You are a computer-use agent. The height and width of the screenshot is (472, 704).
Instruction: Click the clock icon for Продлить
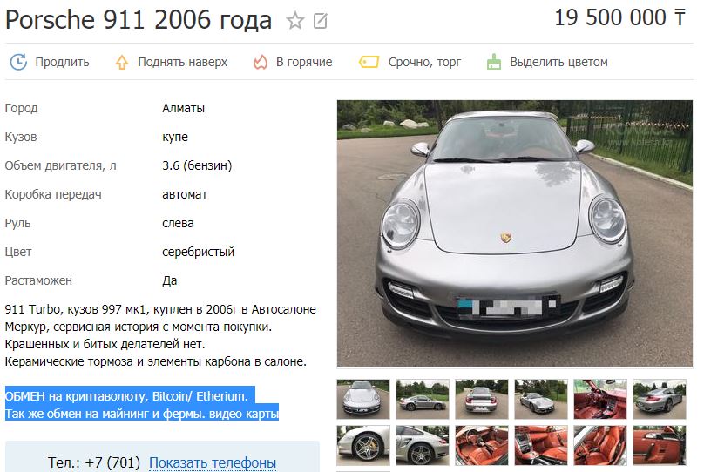coord(18,62)
